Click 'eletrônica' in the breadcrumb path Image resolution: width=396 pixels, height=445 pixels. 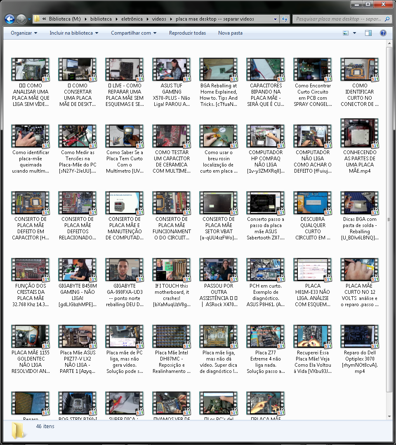pyautogui.click(x=132, y=19)
